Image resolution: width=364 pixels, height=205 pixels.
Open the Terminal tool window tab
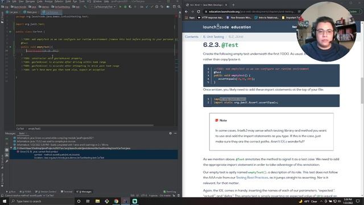coord(67,192)
